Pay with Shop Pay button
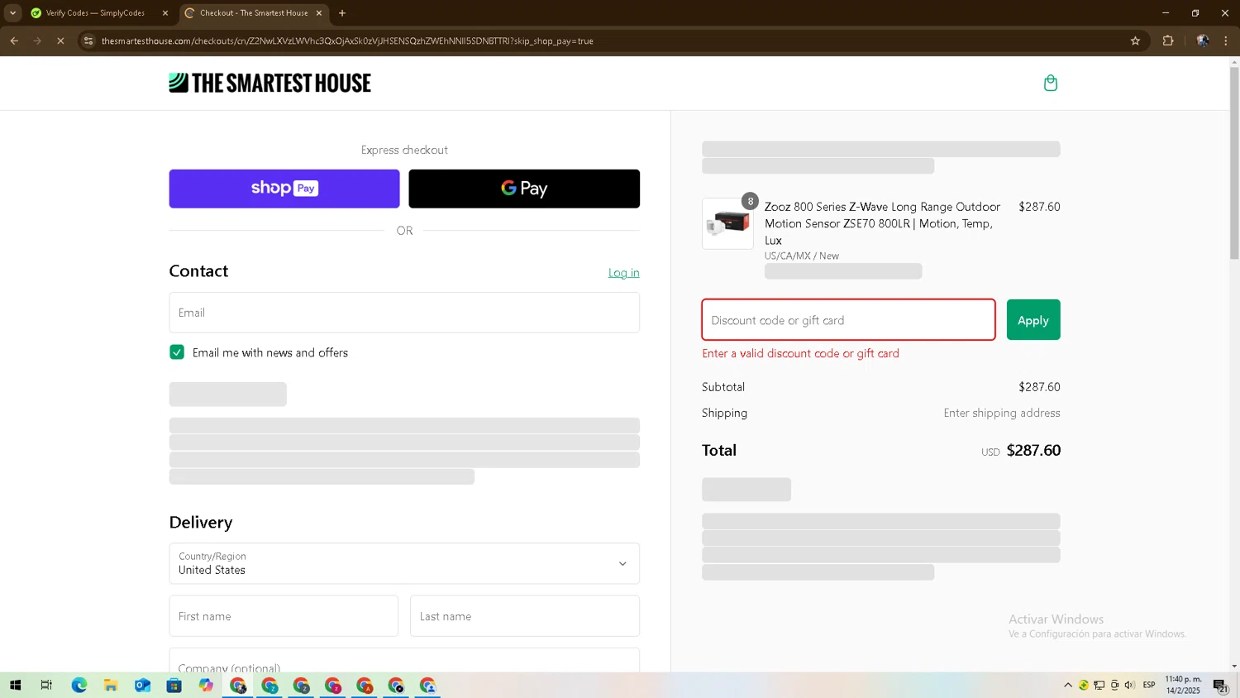This screenshot has height=698, width=1240. [284, 189]
